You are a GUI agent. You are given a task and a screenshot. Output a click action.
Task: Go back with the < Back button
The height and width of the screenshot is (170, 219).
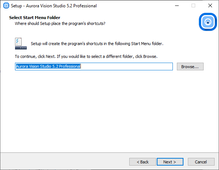[142, 162]
